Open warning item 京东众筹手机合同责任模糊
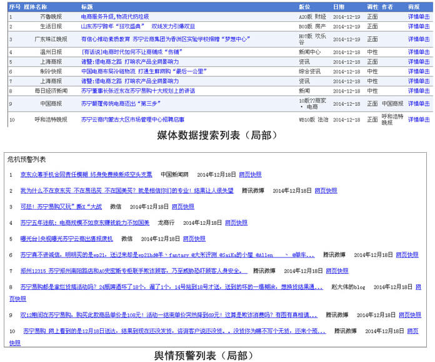This screenshot has width=435, height=362. tap(86, 174)
